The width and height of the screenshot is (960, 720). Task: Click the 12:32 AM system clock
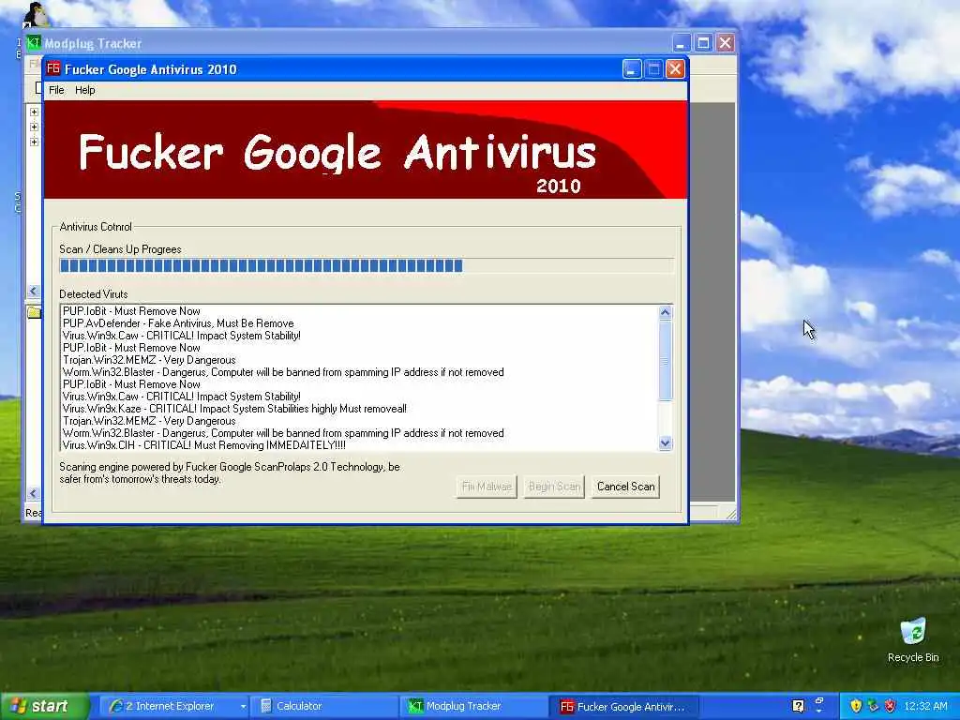925,707
